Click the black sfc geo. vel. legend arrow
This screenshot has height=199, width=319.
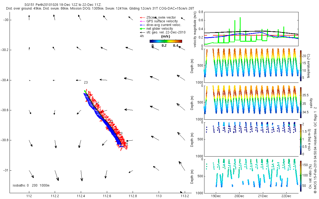click(x=142, y=32)
